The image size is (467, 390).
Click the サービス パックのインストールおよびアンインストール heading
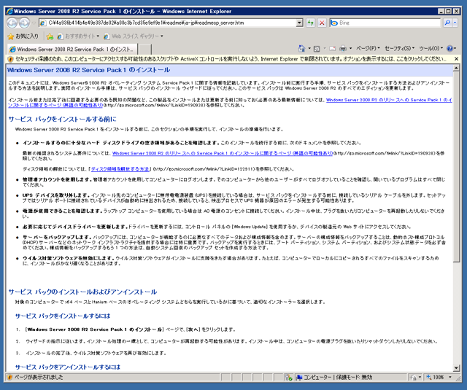(82, 292)
